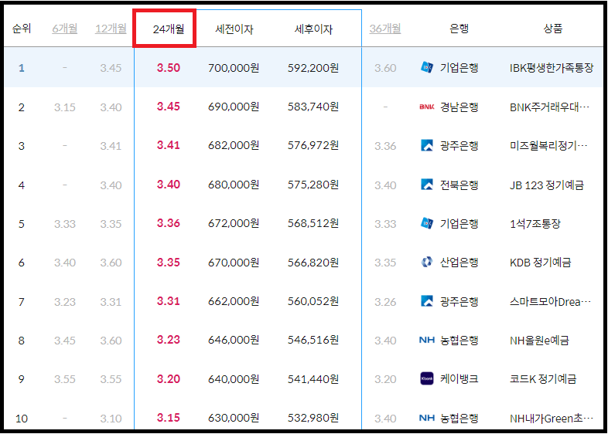Sort by the 12개월 column header

(111, 29)
